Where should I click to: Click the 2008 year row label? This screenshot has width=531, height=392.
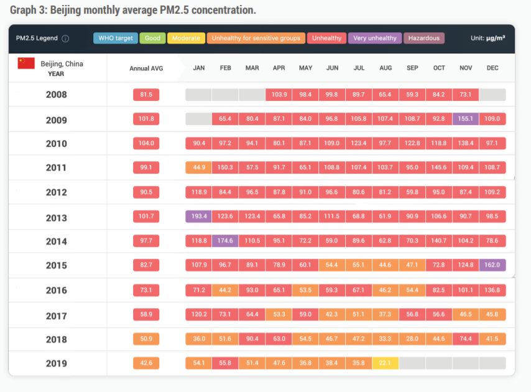(x=56, y=95)
